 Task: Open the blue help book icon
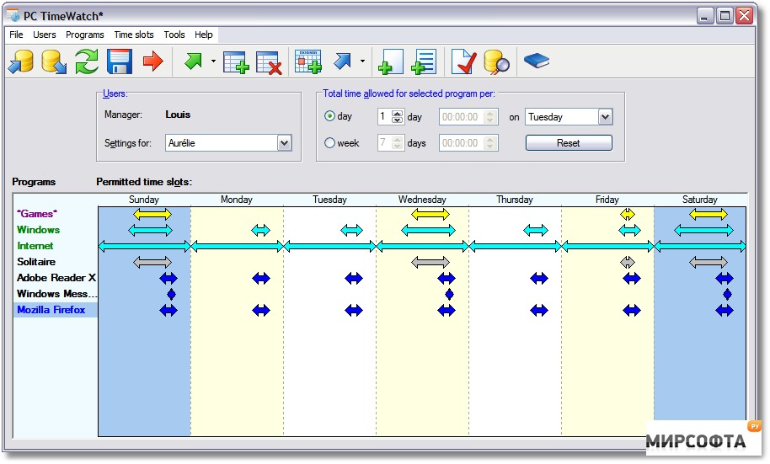537,61
